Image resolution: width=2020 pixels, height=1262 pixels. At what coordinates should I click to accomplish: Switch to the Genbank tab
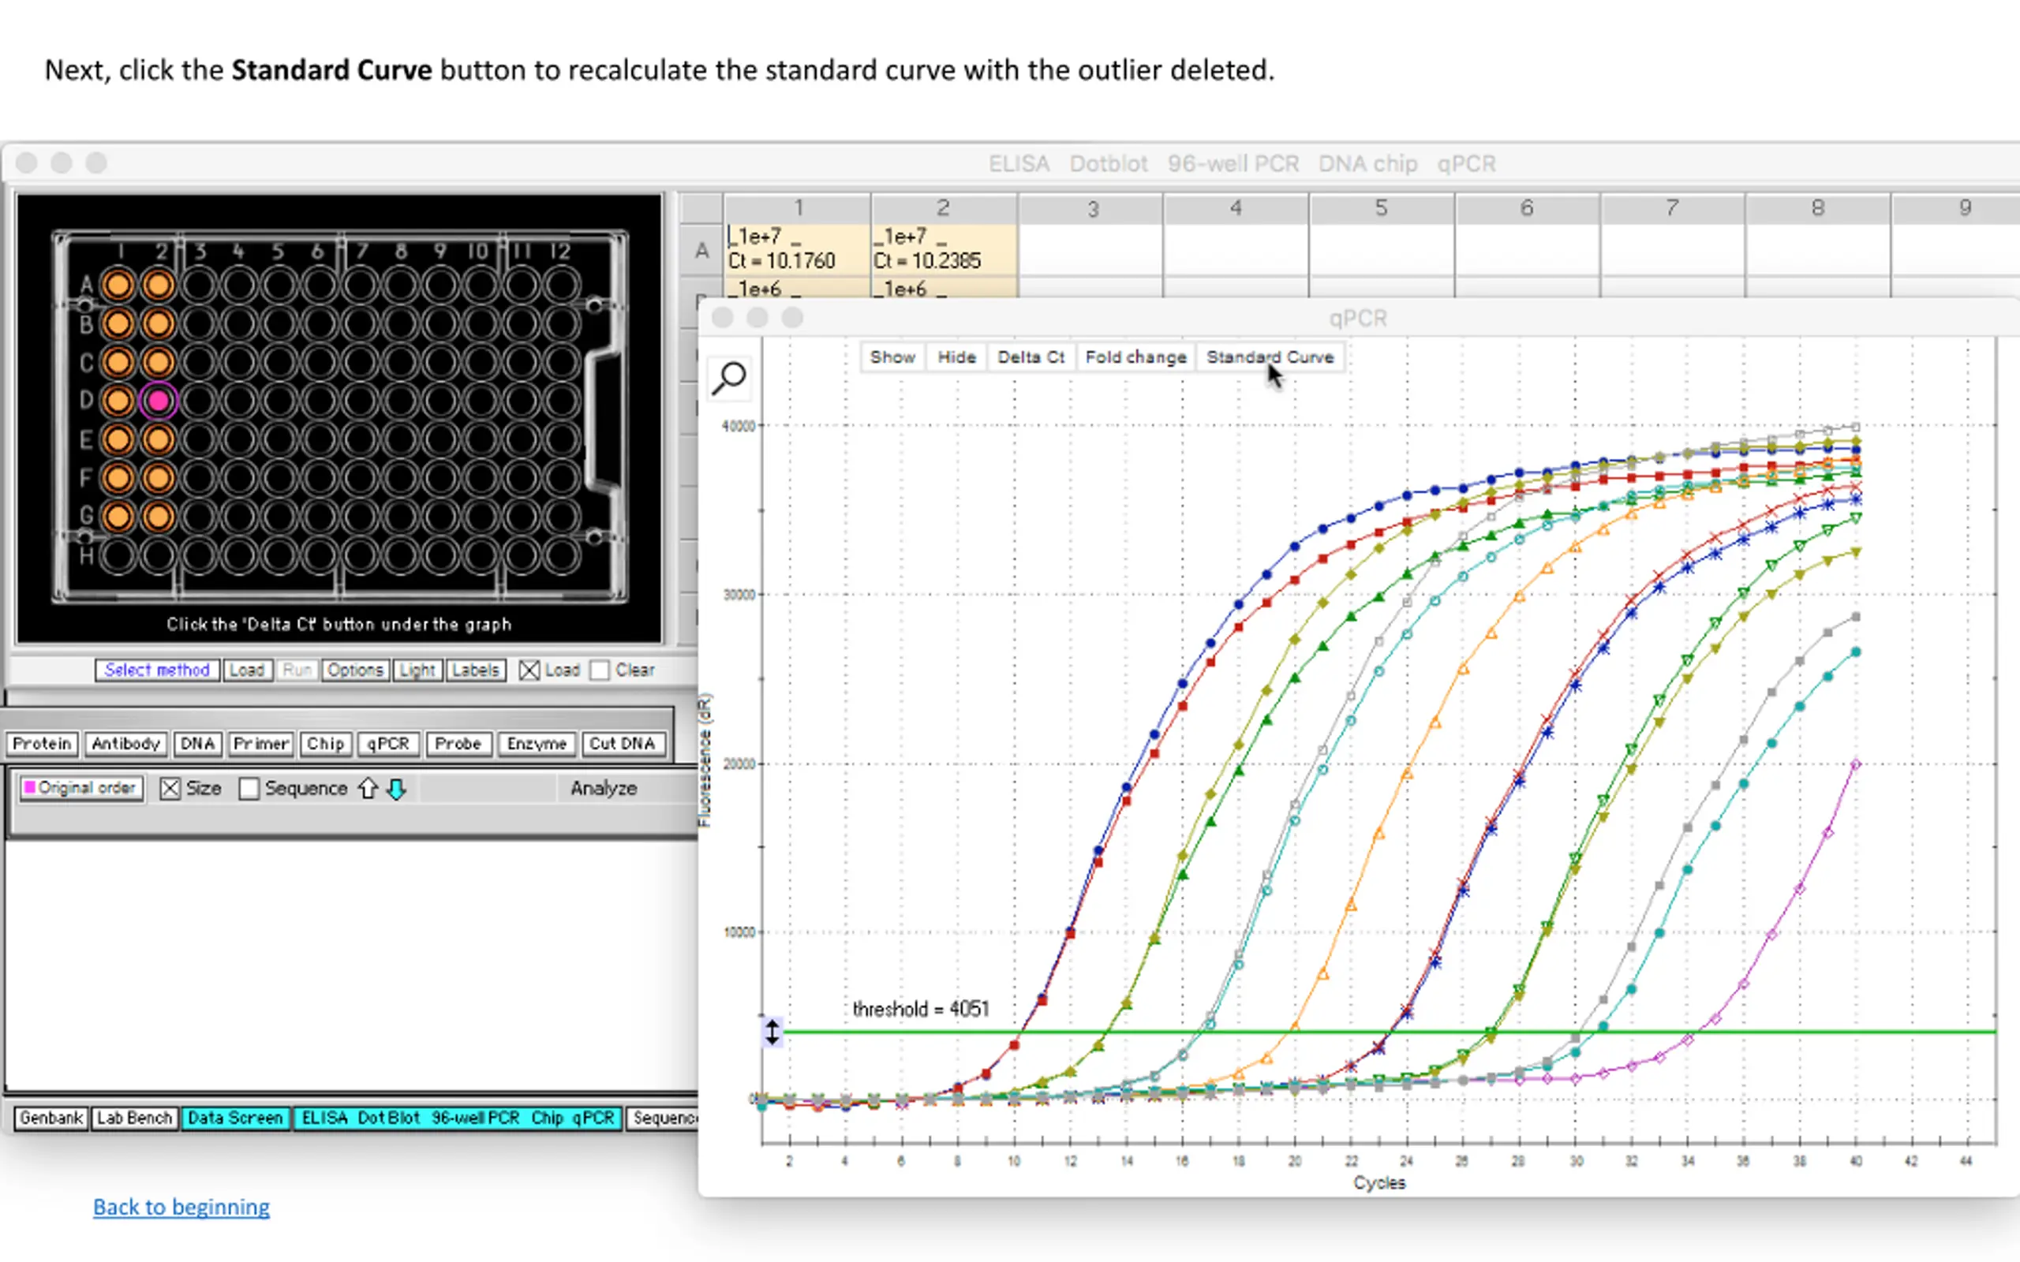pyautogui.click(x=51, y=1118)
